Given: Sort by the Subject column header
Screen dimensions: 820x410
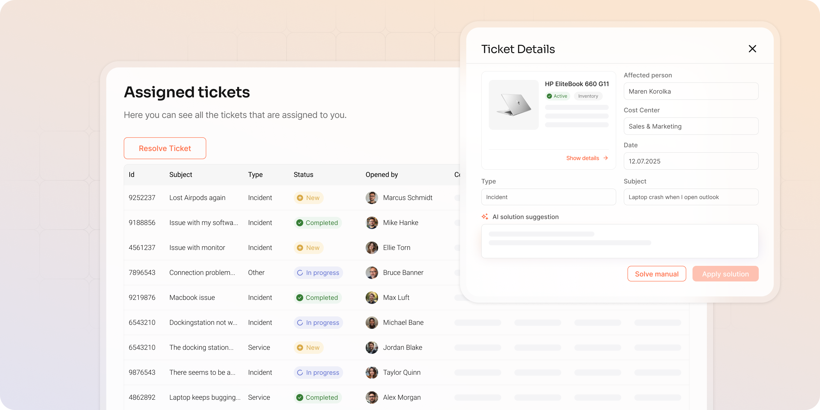Looking at the screenshot, I should pyautogui.click(x=181, y=174).
